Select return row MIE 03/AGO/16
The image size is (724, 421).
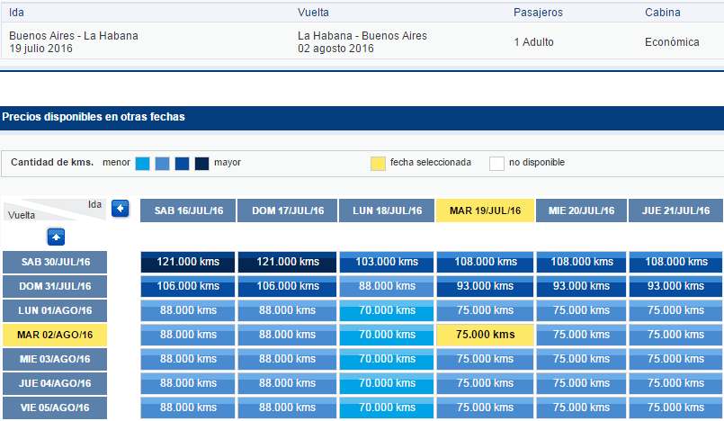coord(55,359)
